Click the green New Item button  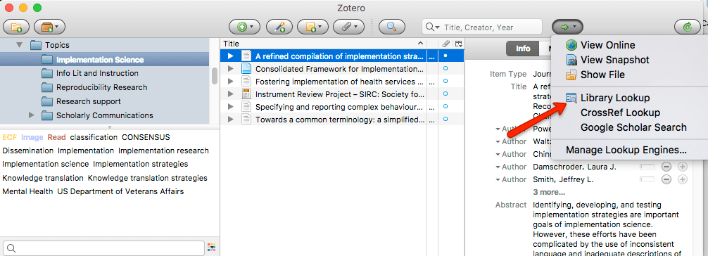(244, 27)
